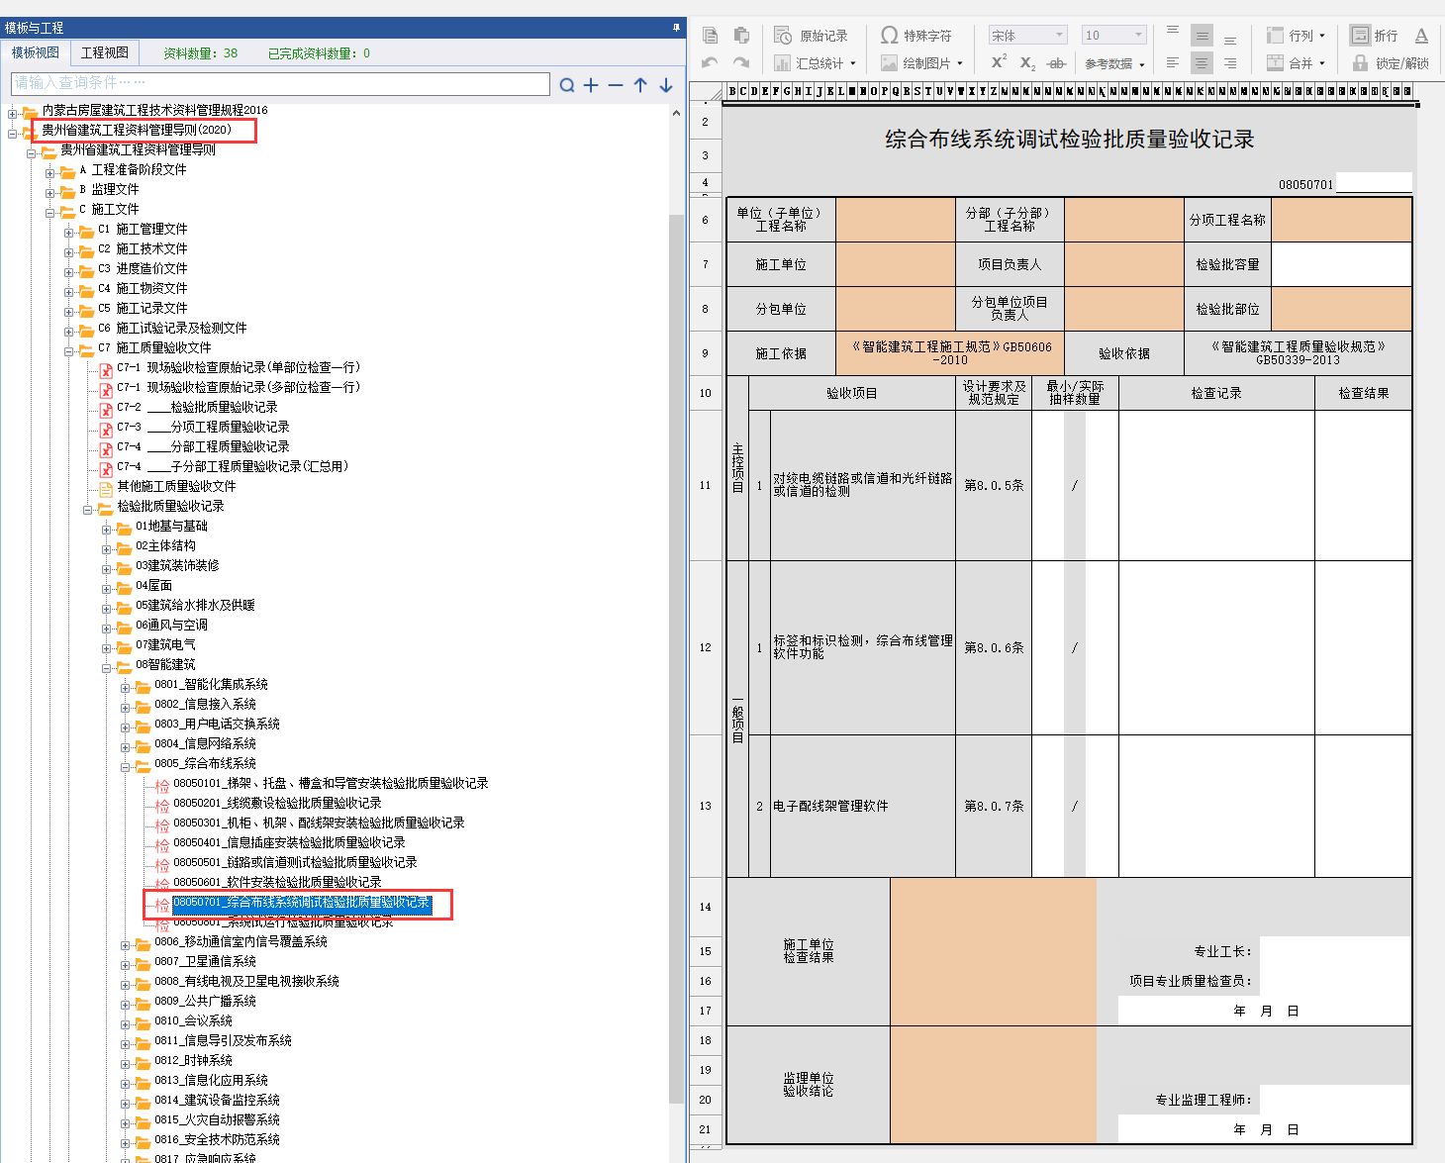Select 0810_会议系统 folder
This screenshot has height=1163, width=1445.
(x=193, y=1020)
